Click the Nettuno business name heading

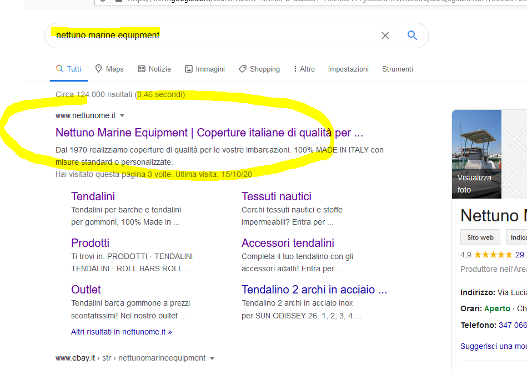click(493, 216)
